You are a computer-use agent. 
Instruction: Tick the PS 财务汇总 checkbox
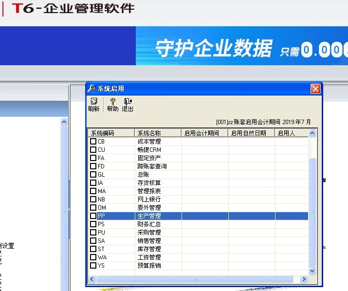click(93, 224)
